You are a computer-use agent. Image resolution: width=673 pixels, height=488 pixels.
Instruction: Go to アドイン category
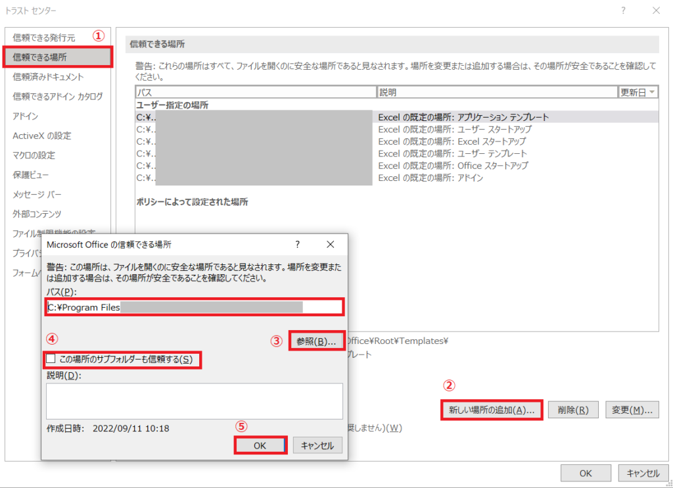pyautogui.click(x=26, y=116)
